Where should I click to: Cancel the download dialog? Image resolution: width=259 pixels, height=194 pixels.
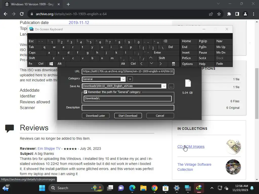coord(160,116)
